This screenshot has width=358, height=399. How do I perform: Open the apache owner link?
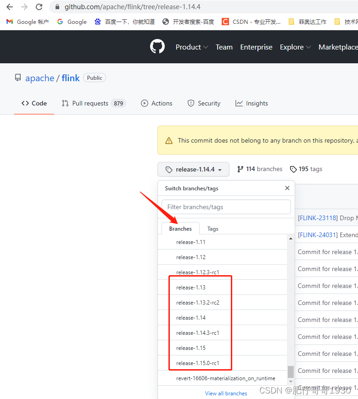(40, 78)
